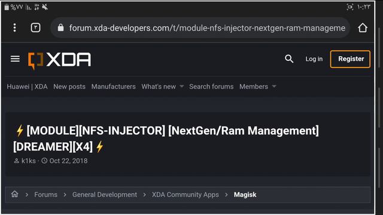Click the Register button
This screenshot has height=215, width=383.
[x=350, y=59]
